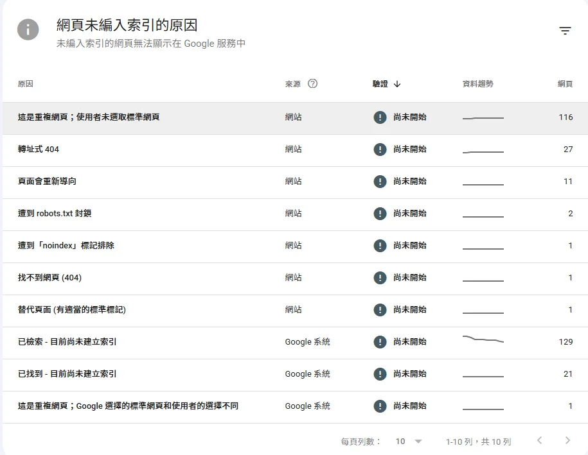Click Google 系統 in the 已檢索 row
Image resolution: width=588 pixels, height=455 pixels.
[308, 342]
